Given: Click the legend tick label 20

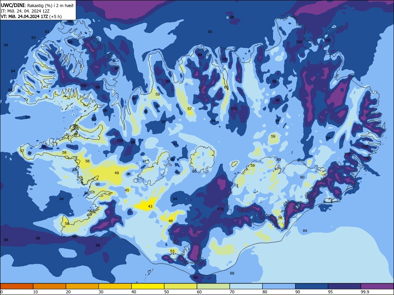Looking at the screenshot, I should click(x=68, y=292).
